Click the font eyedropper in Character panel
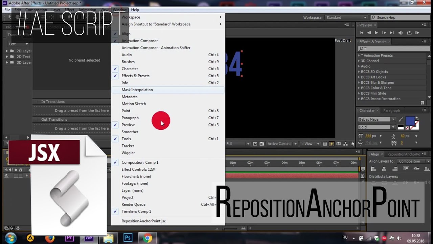The height and width of the screenshot is (244, 433). pyautogui.click(x=401, y=120)
